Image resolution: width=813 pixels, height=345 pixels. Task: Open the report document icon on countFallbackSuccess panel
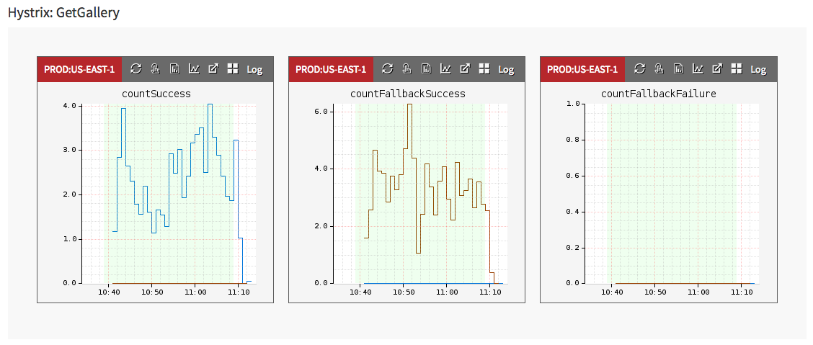[426, 69]
